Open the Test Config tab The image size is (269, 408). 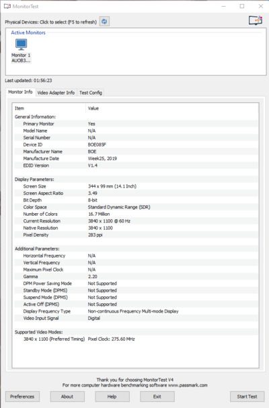tap(91, 93)
